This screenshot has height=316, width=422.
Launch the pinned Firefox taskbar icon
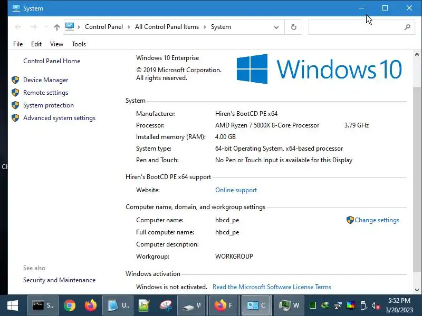pos(90,305)
